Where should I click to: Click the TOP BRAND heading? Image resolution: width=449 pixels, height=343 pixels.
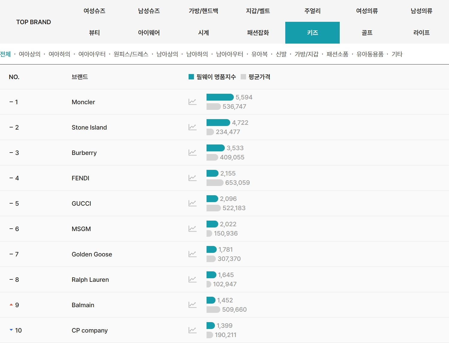pos(34,22)
